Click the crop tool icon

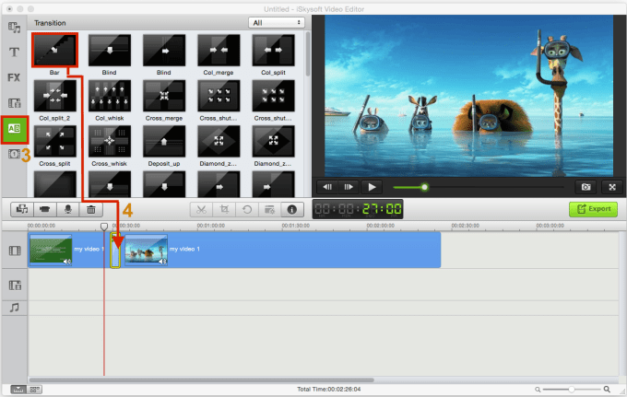[x=224, y=209]
